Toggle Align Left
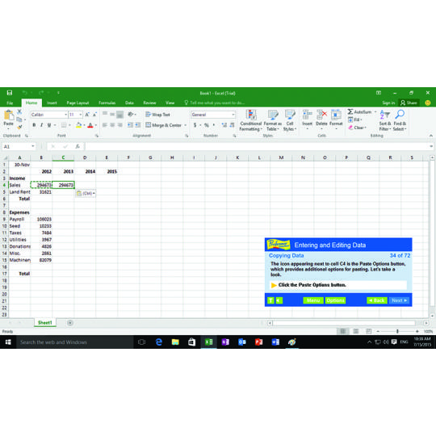Screen dimensions: 436x436 [105, 125]
